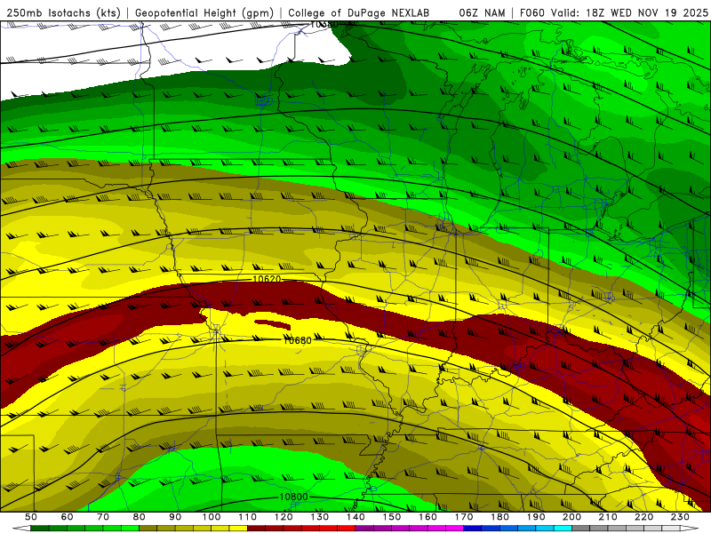
Task: Click the 'F060' forecast hour label
Action: (x=533, y=13)
